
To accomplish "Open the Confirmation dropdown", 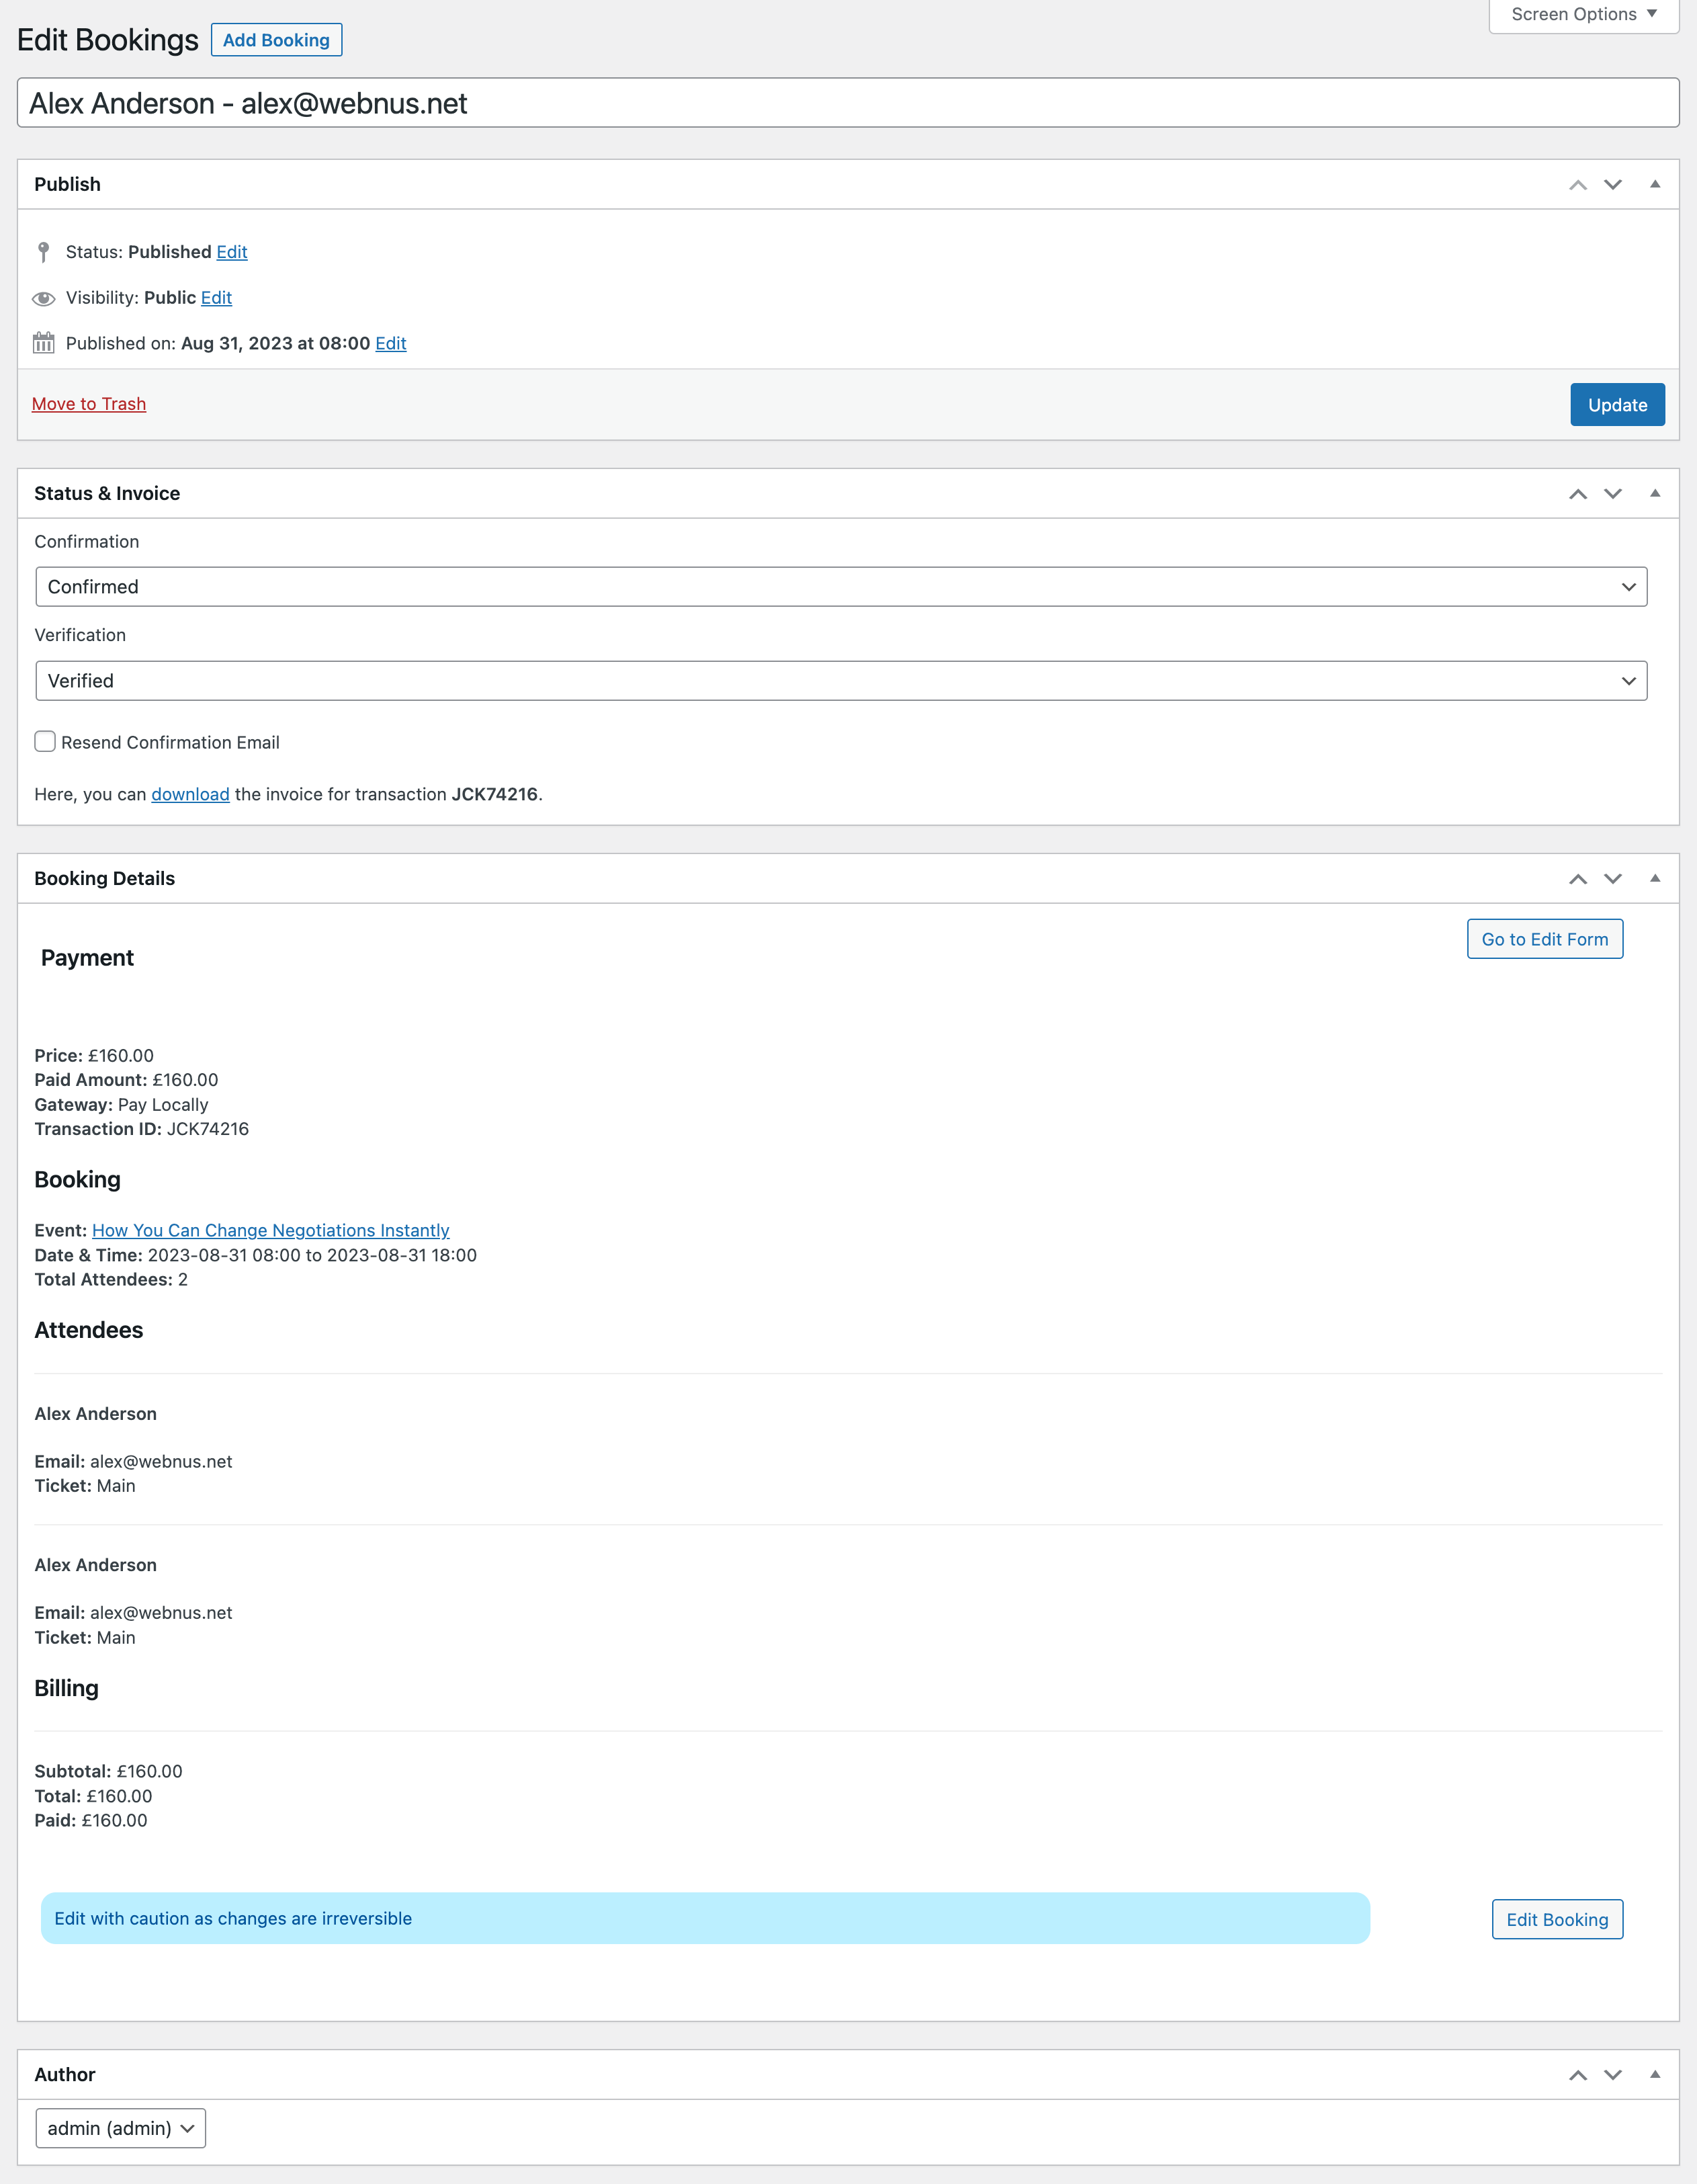I will [840, 587].
